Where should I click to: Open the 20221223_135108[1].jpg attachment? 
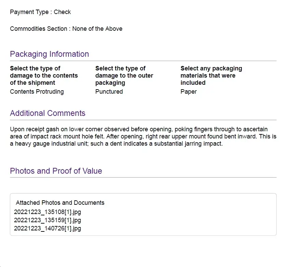coord(47,212)
